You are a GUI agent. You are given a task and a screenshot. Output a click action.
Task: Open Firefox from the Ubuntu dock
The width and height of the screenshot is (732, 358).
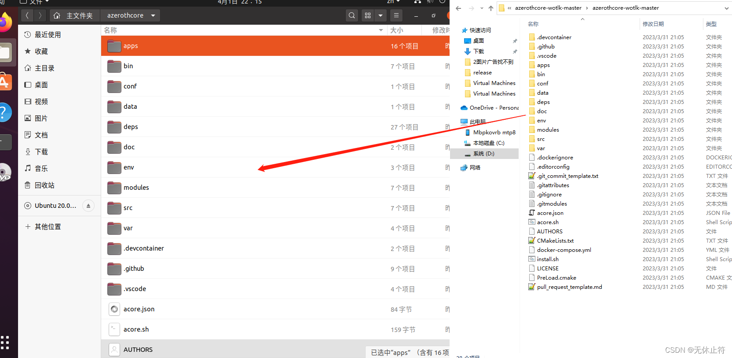(x=4, y=22)
